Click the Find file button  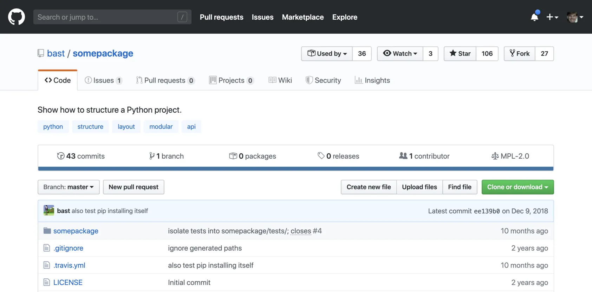point(460,187)
